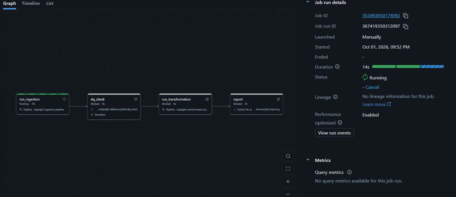The width and height of the screenshot is (456, 197).
Task: Click folder icon in dq_check node
Action: (x=92, y=109)
